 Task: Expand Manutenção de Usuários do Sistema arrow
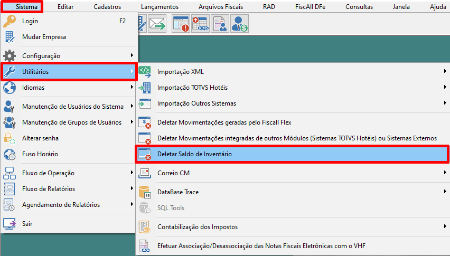132,106
